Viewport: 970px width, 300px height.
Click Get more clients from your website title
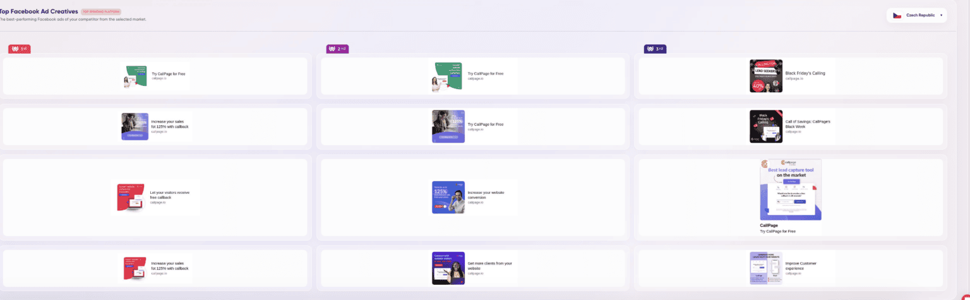[x=490, y=265]
